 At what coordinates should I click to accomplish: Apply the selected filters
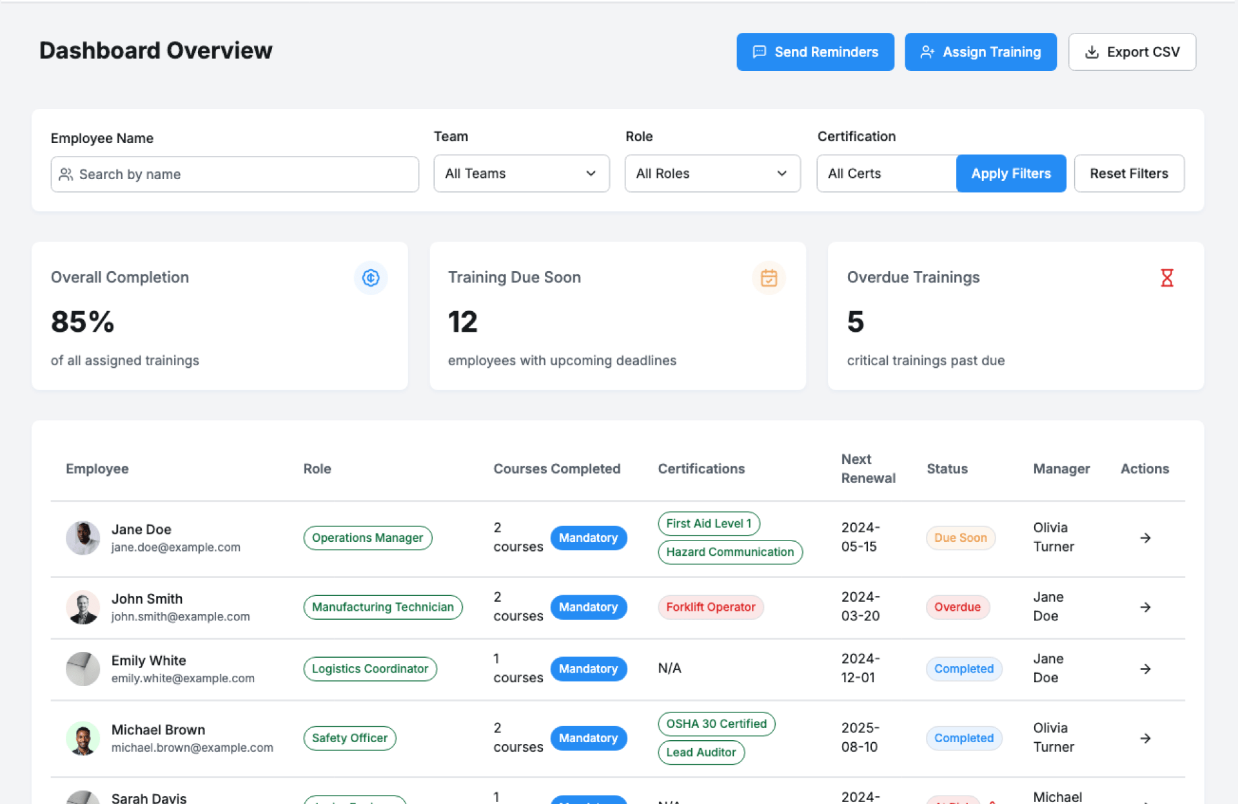1010,173
